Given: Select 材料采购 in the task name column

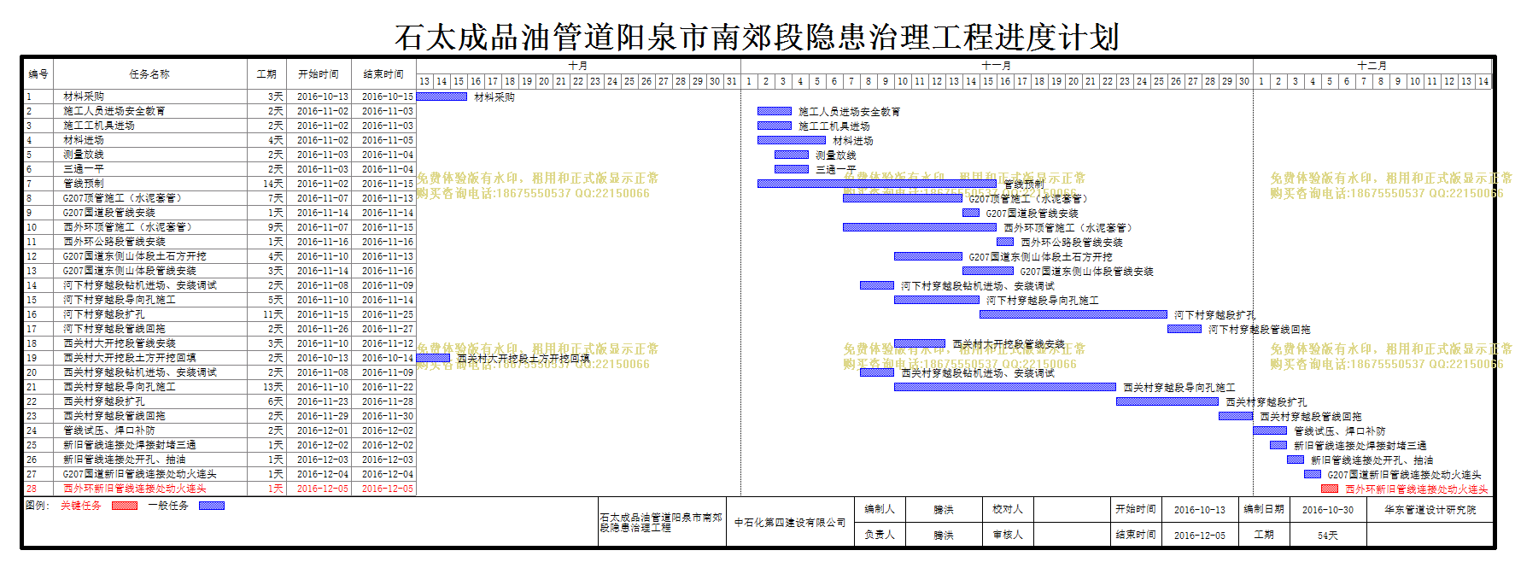Looking at the screenshot, I should (84, 97).
